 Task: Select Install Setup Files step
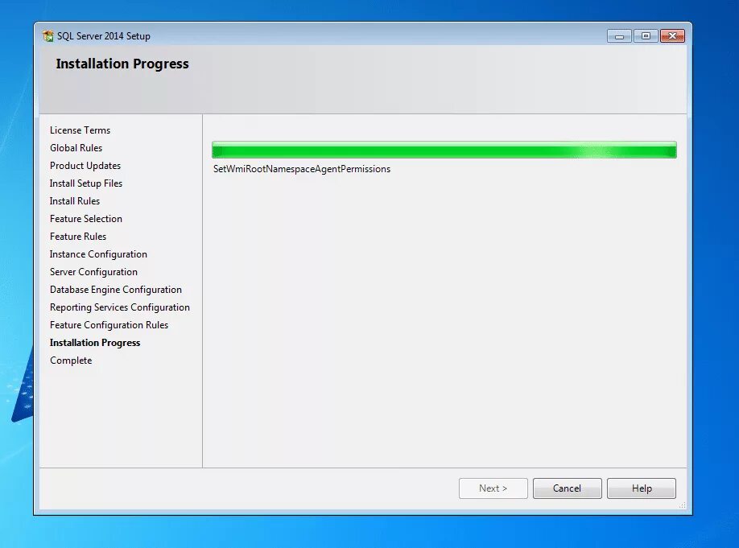[x=86, y=183]
